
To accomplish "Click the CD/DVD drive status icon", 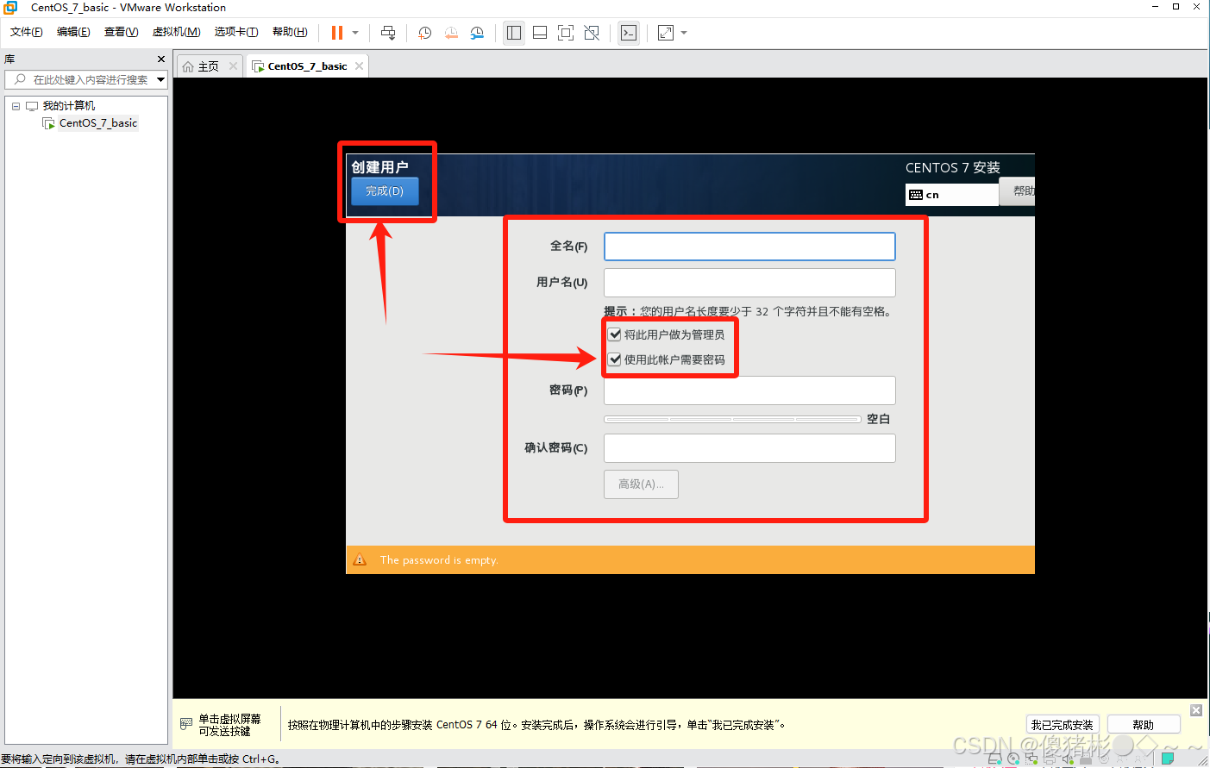I will pyautogui.click(x=1013, y=759).
